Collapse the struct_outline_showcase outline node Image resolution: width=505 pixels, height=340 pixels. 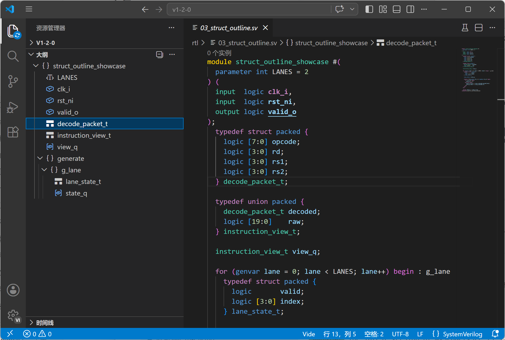[x=36, y=66]
